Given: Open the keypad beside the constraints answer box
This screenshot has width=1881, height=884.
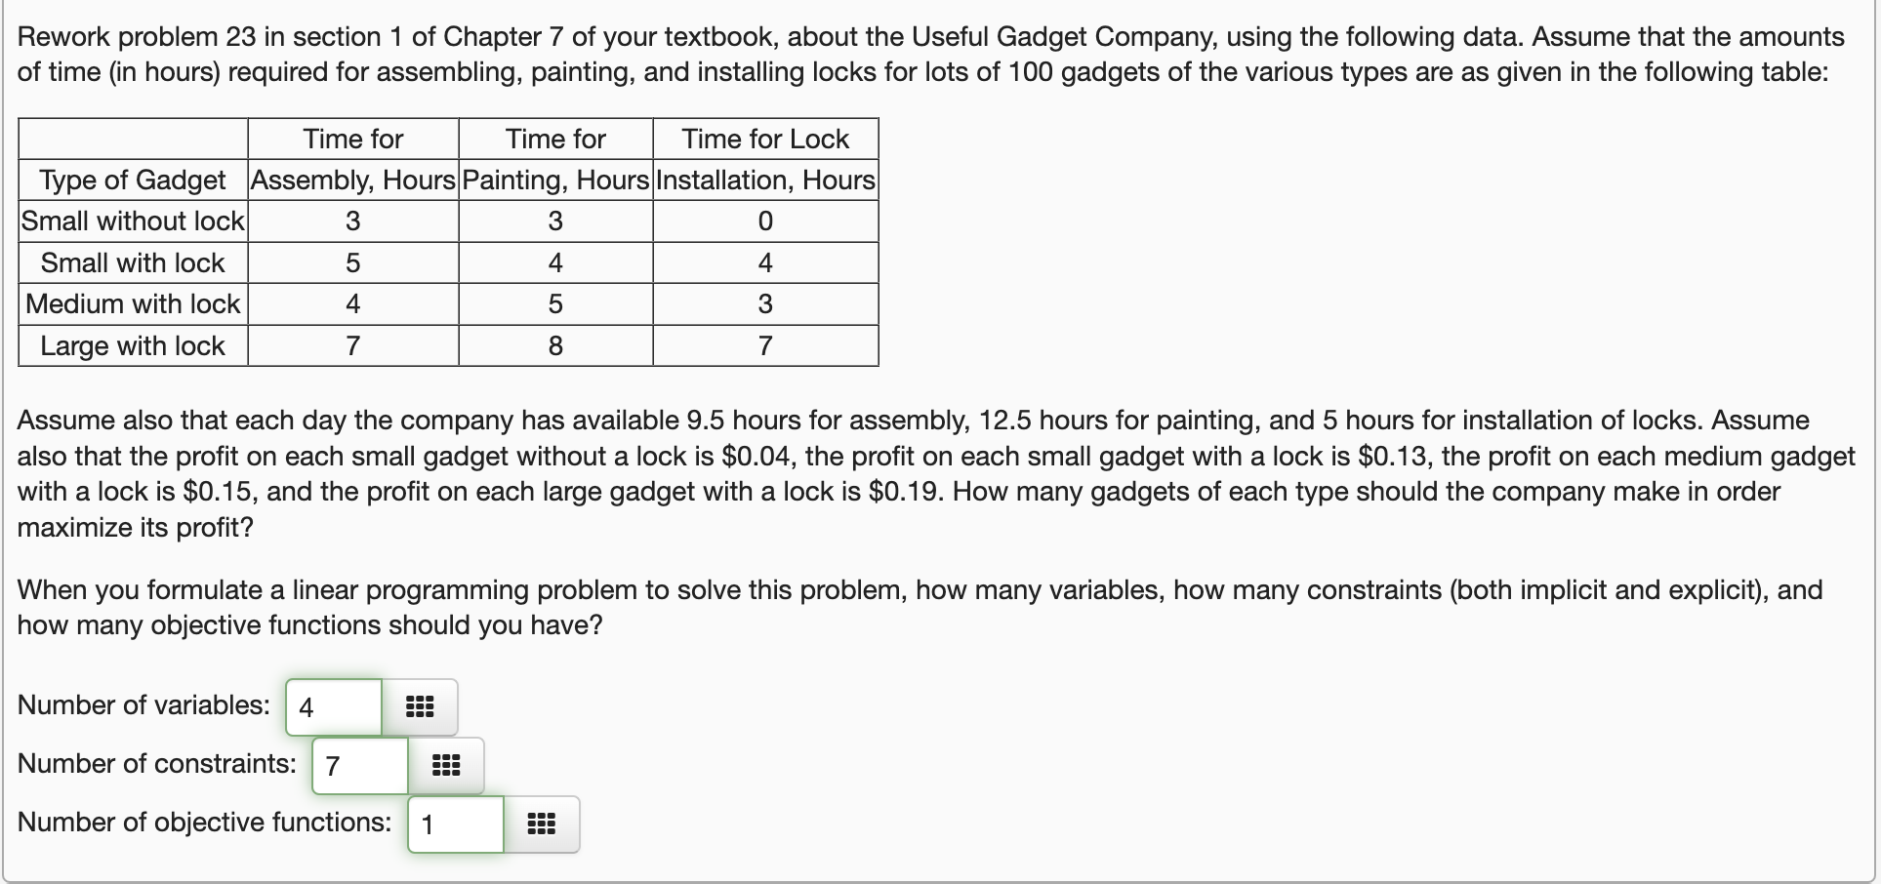Looking at the screenshot, I should [x=446, y=765].
